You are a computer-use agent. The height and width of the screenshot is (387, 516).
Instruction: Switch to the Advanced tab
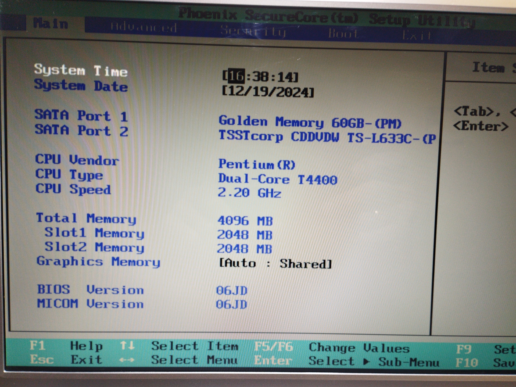[144, 27]
